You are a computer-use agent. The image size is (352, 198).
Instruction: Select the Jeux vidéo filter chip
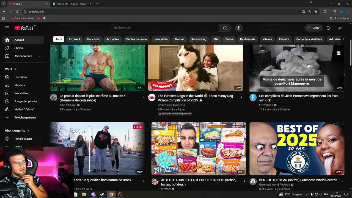point(161,39)
